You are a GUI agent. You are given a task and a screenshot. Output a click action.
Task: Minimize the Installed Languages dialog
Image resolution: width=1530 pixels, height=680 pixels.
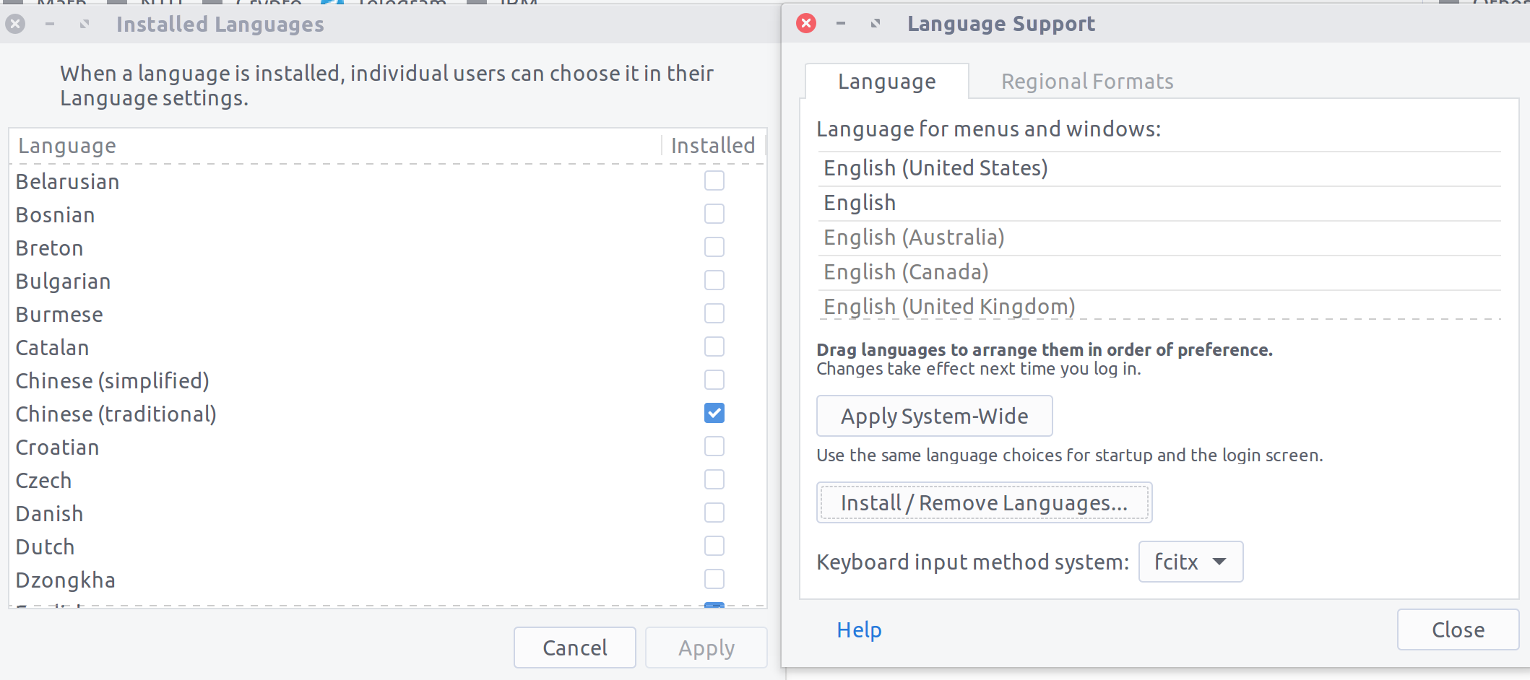click(50, 25)
